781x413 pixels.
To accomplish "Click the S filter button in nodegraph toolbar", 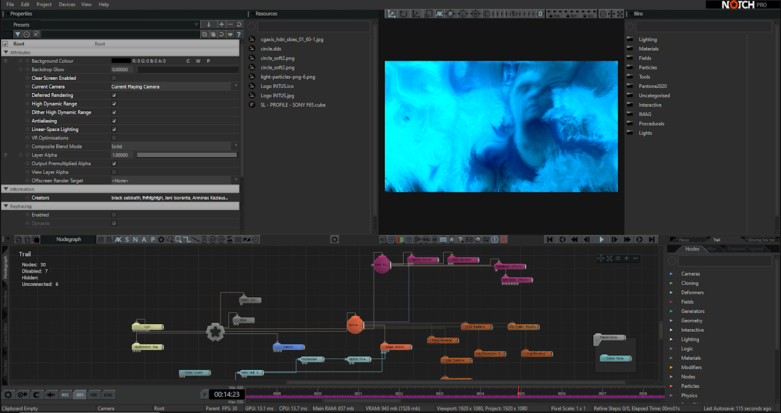I will [x=127, y=240].
